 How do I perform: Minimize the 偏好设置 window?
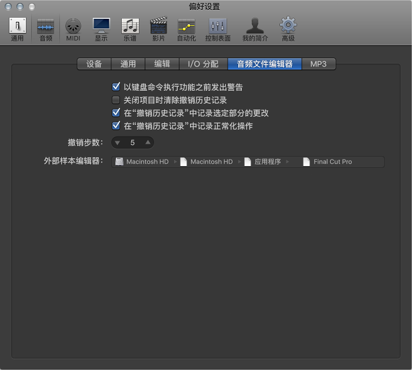pyautogui.click(x=20, y=6)
